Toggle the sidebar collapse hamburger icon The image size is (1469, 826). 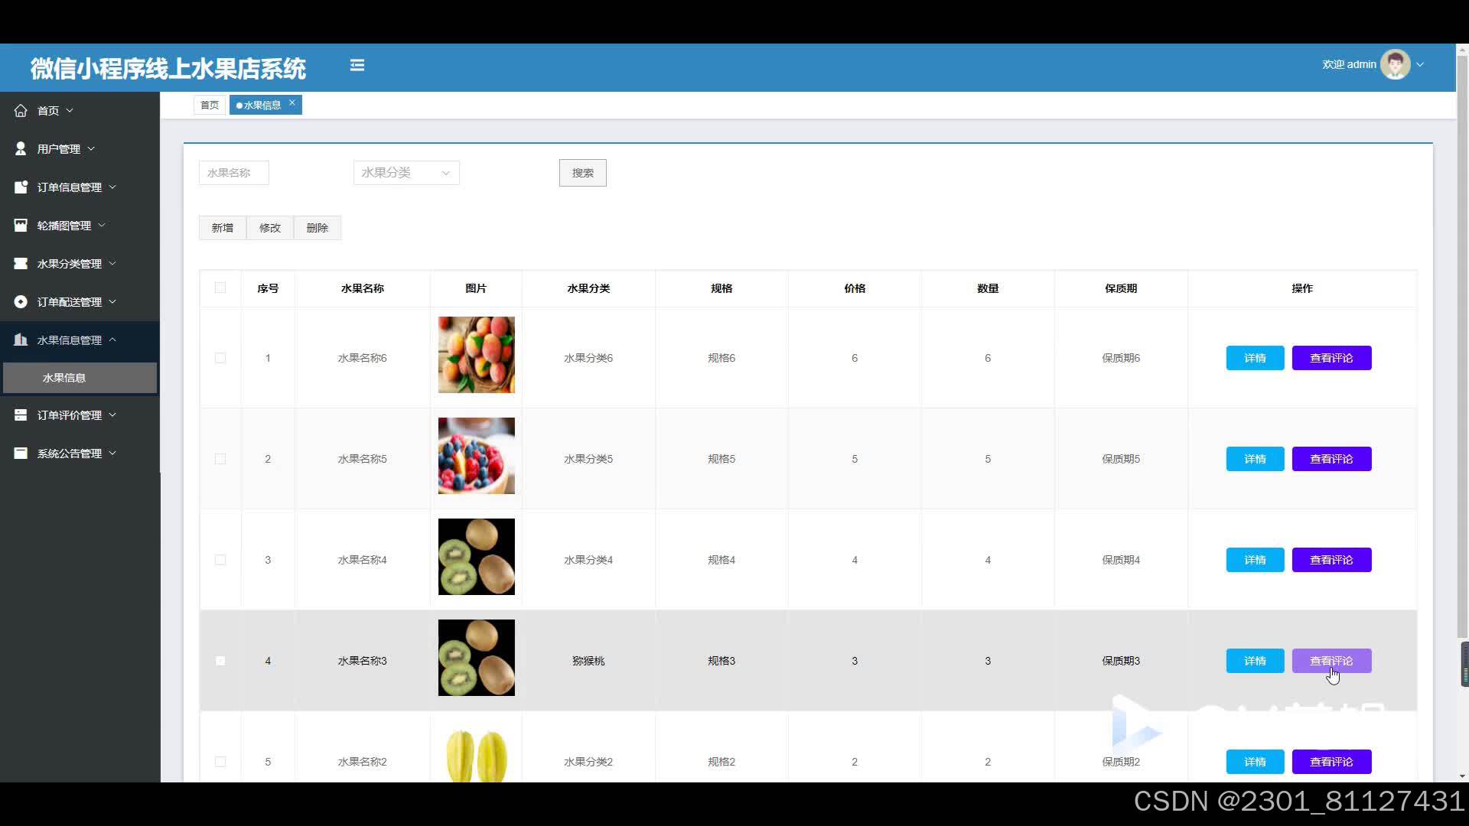pyautogui.click(x=357, y=65)
